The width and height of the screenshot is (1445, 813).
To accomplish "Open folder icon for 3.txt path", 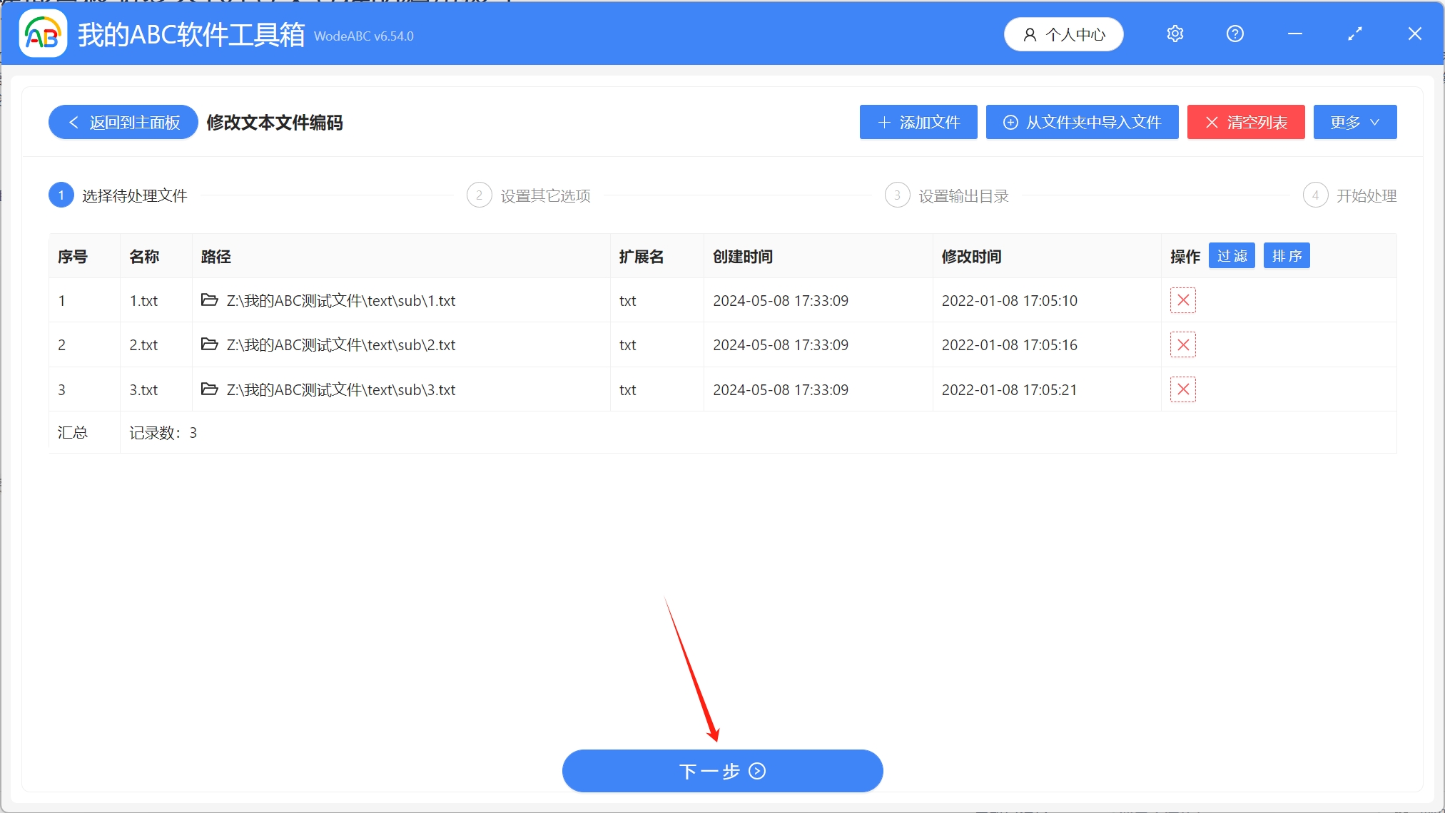I will click(209, 389).
